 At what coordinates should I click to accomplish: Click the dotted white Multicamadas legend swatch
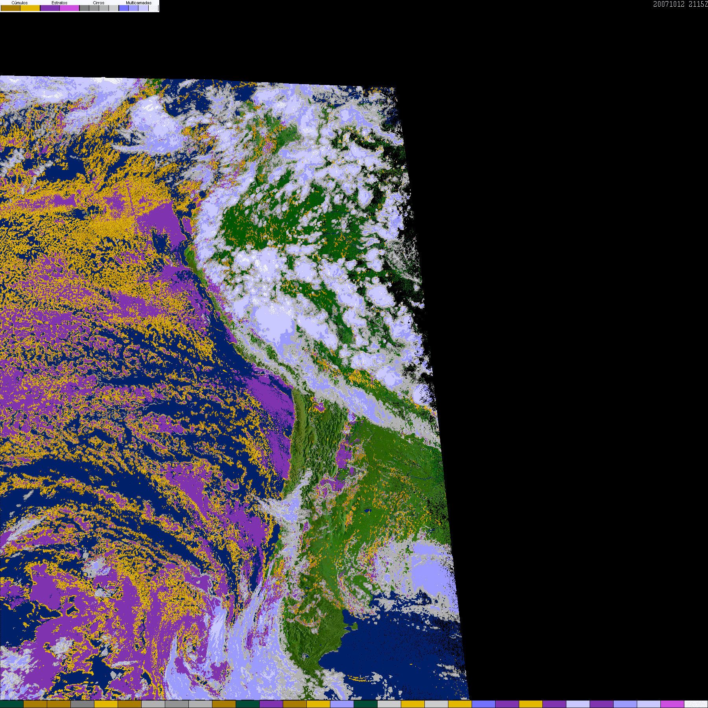[153, 8]
